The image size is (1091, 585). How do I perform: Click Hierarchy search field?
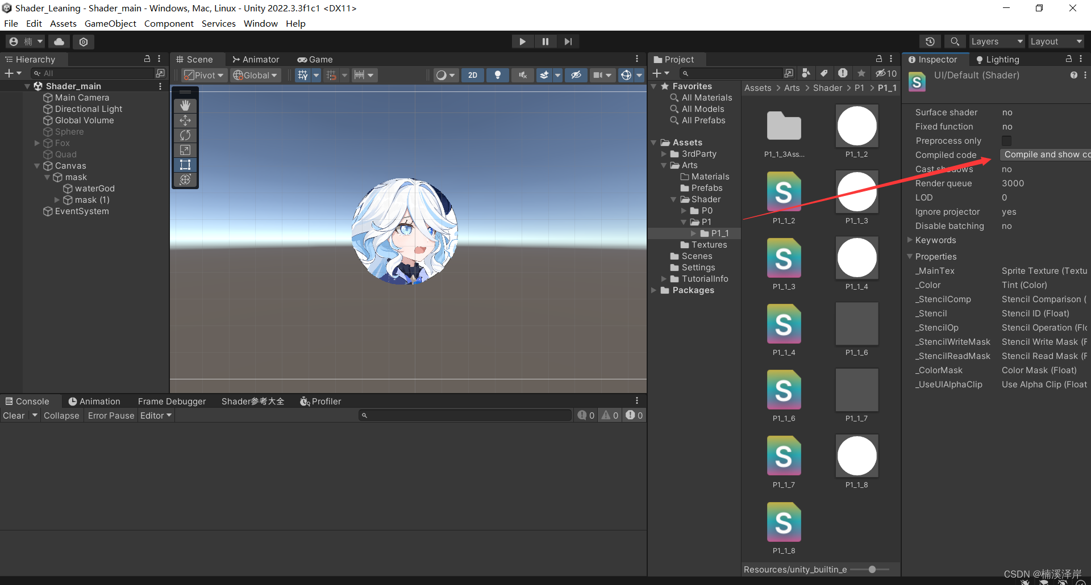click(x=94, y=73)
